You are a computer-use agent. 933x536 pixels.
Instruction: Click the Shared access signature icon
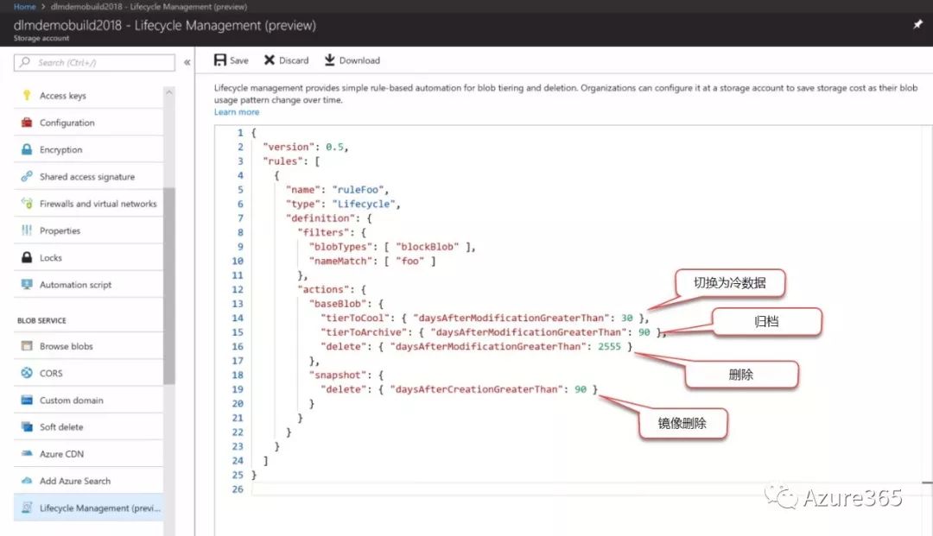[26, 177]
